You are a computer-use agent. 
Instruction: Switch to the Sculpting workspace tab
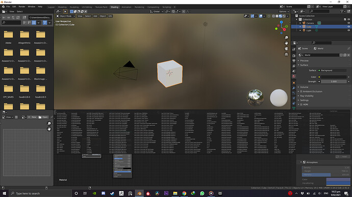(x=74, y=7)
